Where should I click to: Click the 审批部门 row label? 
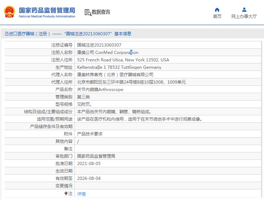64,156
